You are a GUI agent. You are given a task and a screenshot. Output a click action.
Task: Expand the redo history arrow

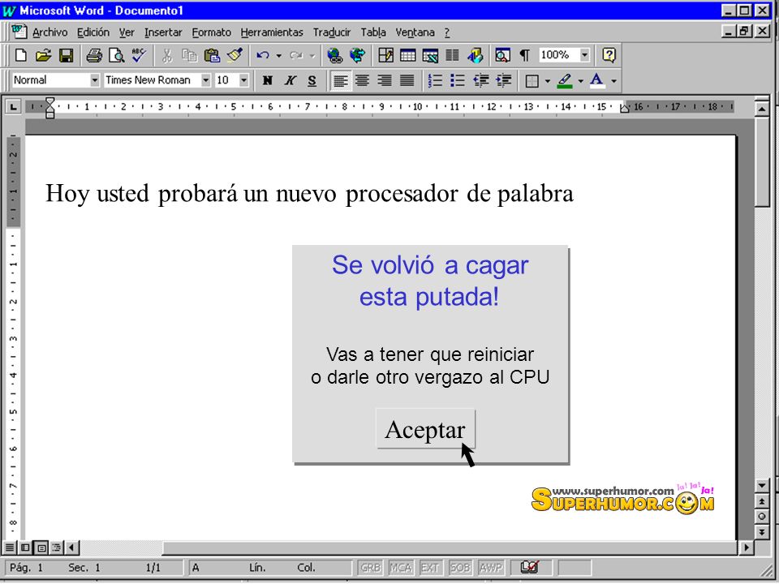click(312, 56)
